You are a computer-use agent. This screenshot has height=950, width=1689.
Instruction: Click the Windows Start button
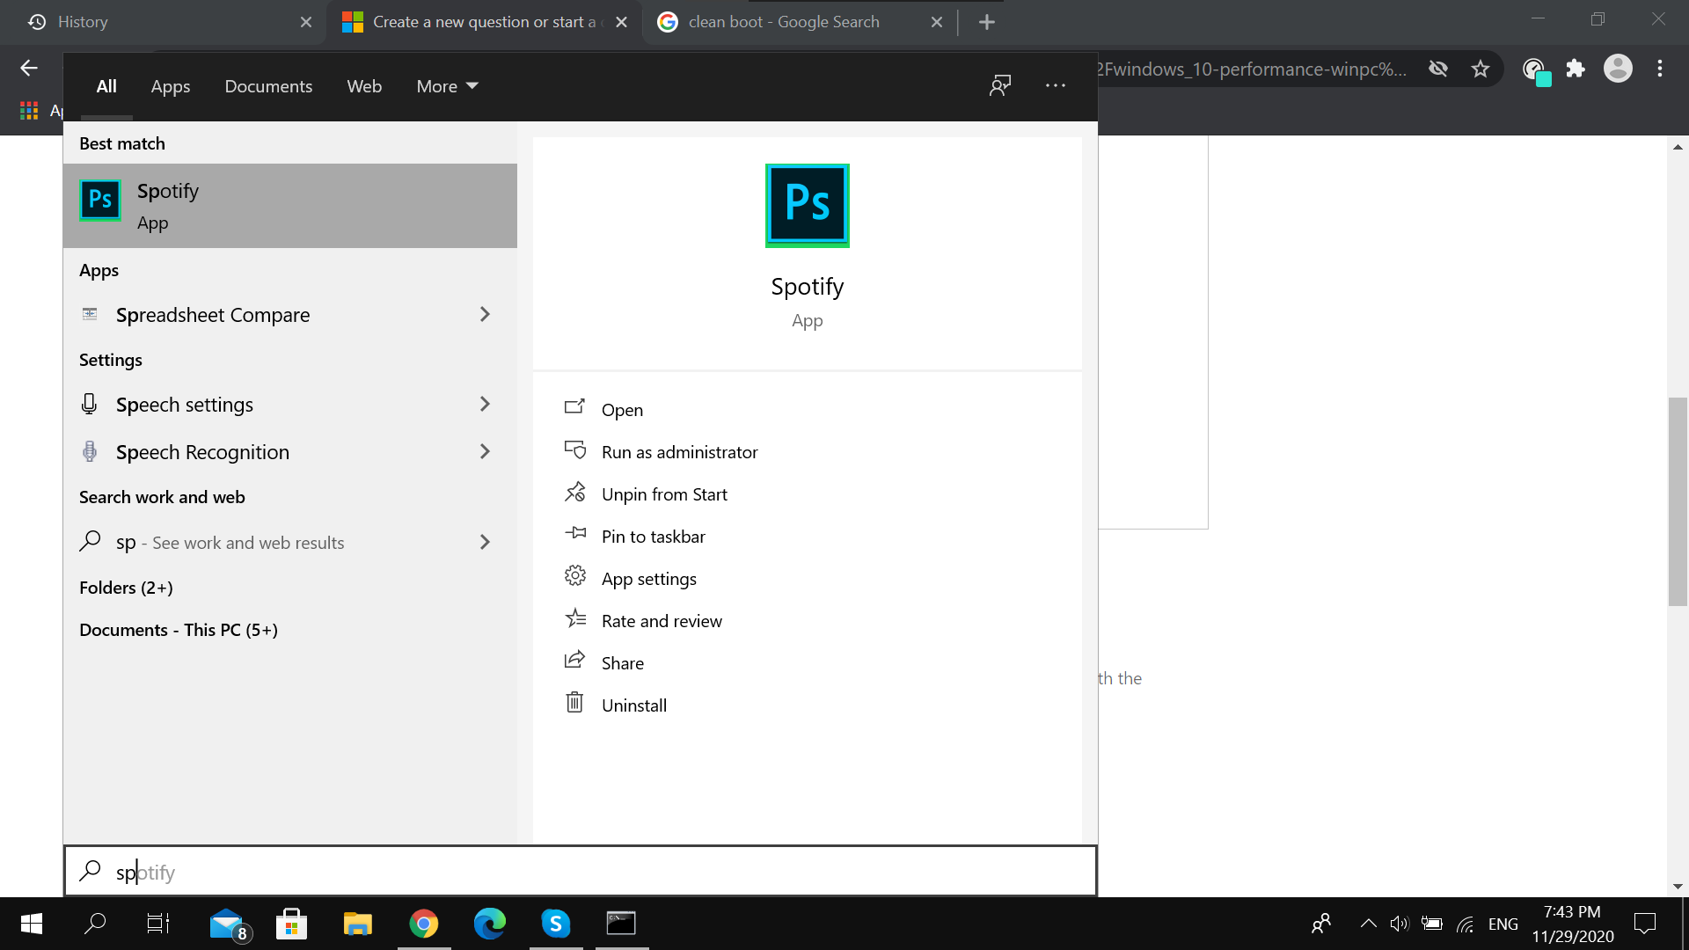tap(32, 924)
